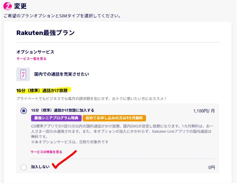Open the サービスの特長を見る link

tap(46, 152)
